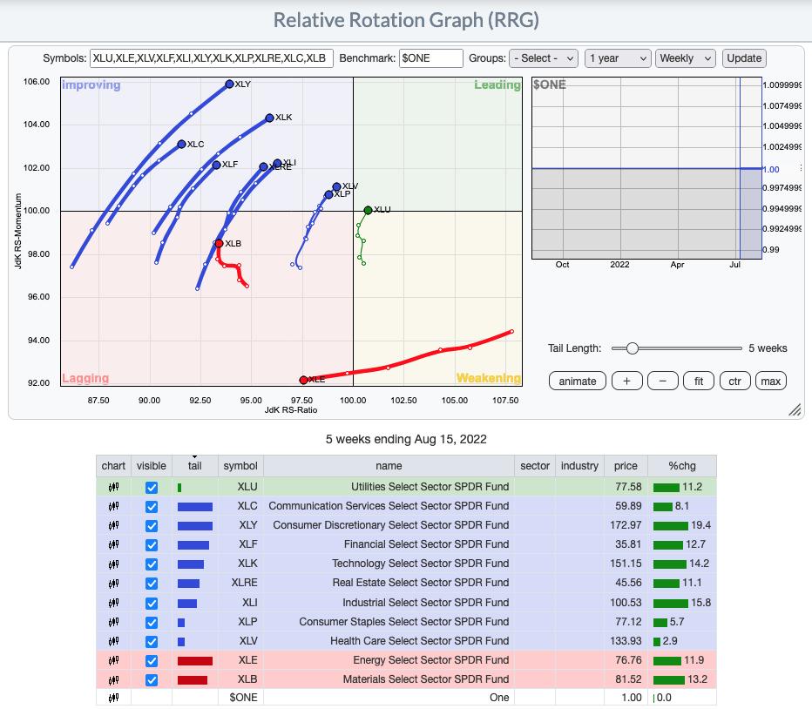Image resolution: width=812 pixels, height=709 pixels.
Task: Uncheck visibility for XLC
Action: [152, 507]
